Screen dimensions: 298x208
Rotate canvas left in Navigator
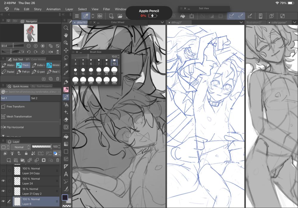pos(29,52)
